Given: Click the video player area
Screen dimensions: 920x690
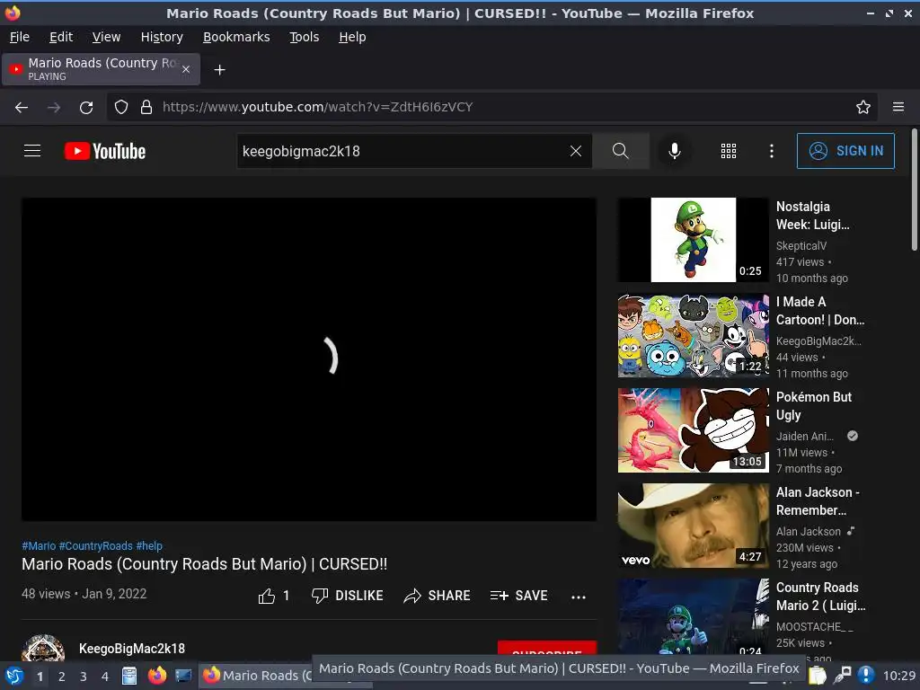Looking at the screenshot, I should 309,359.
